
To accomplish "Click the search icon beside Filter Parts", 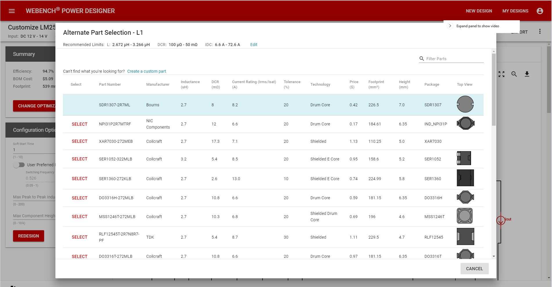I will pyautogui.click(x=422, y=59).
